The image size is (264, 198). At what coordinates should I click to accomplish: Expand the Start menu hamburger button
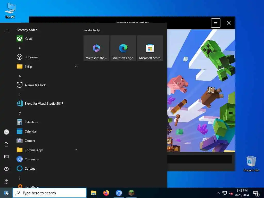pos(6,30)
